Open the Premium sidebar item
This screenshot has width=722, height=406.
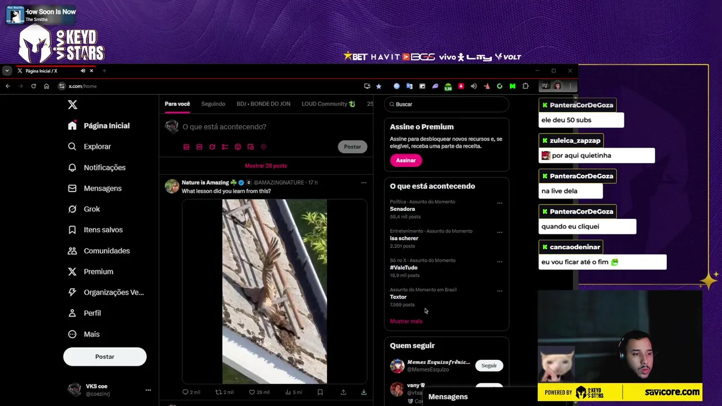tap(91, 272)
